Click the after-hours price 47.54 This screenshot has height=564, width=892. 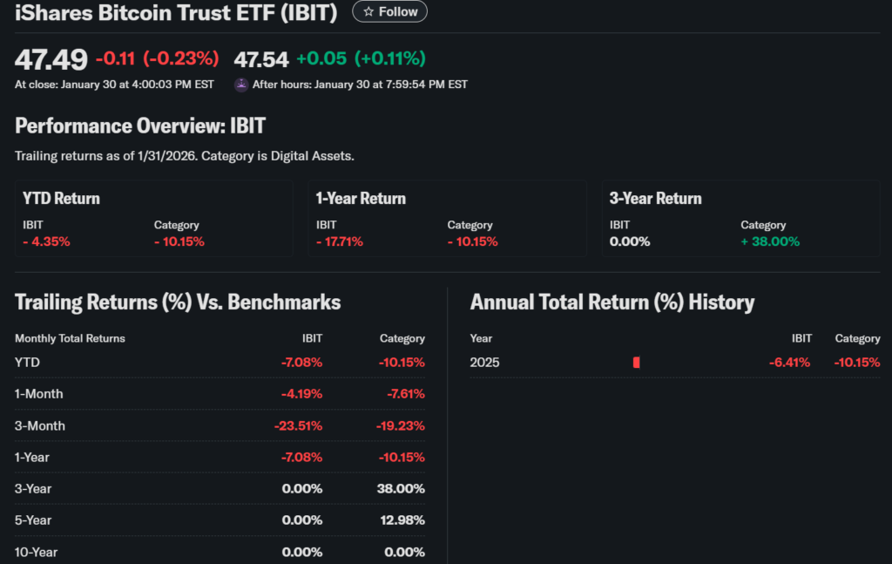pos(261,59)
